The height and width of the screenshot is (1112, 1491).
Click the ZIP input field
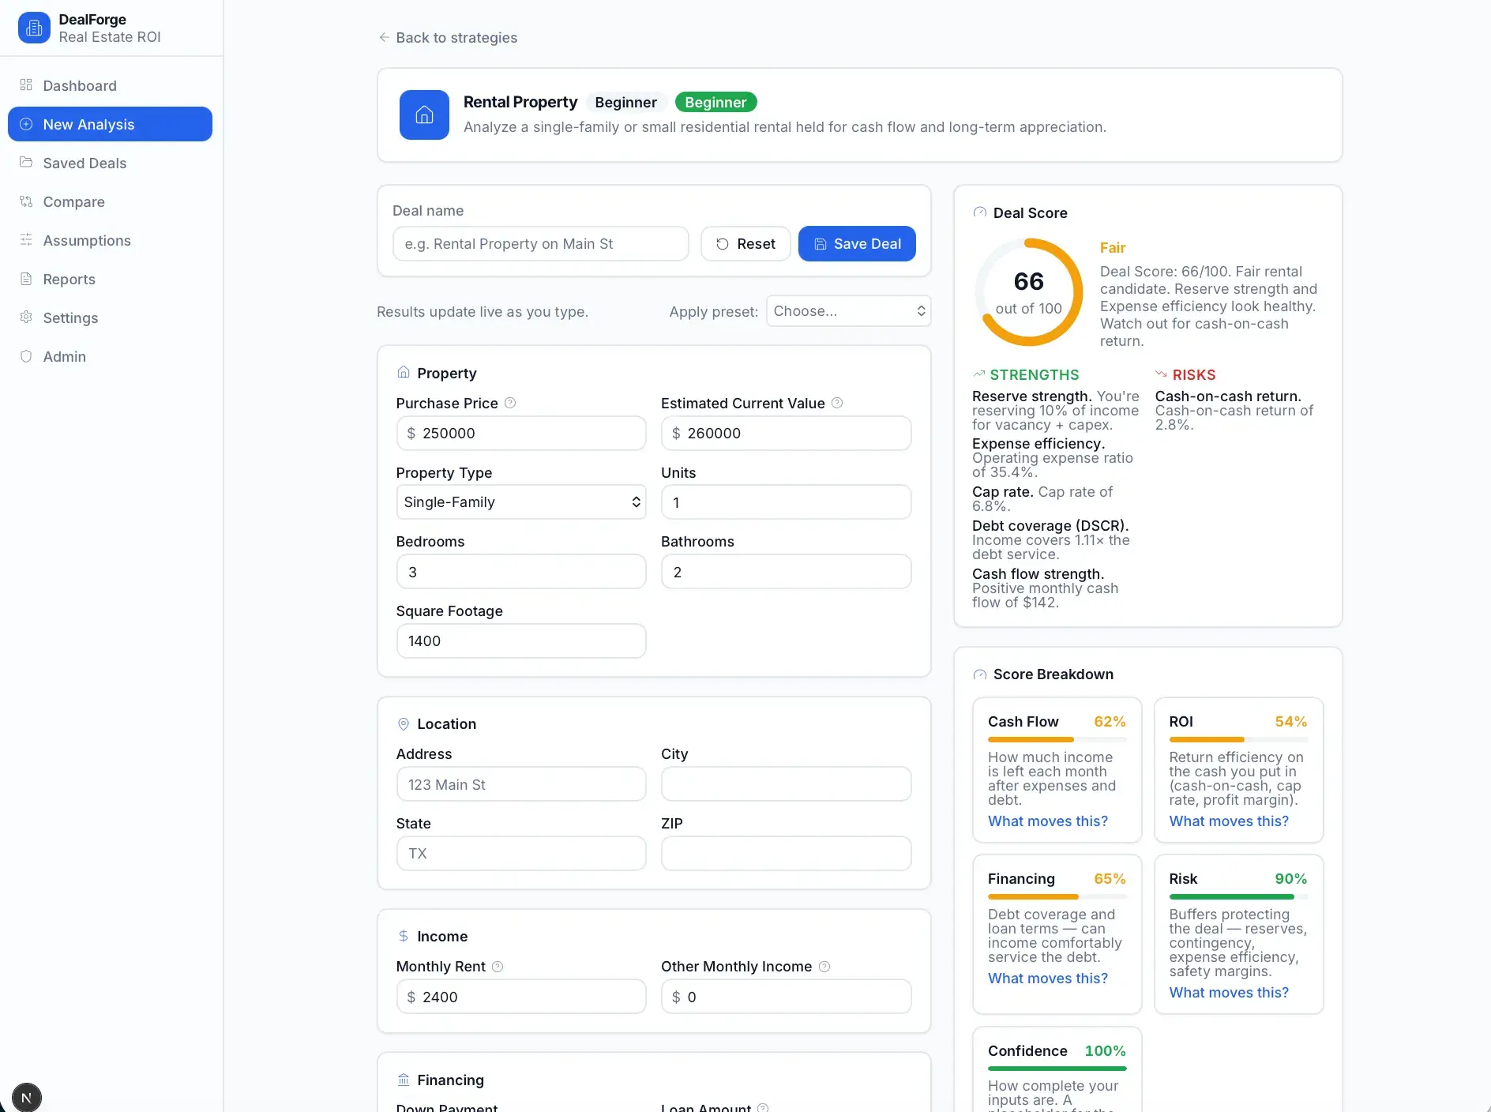786,854
